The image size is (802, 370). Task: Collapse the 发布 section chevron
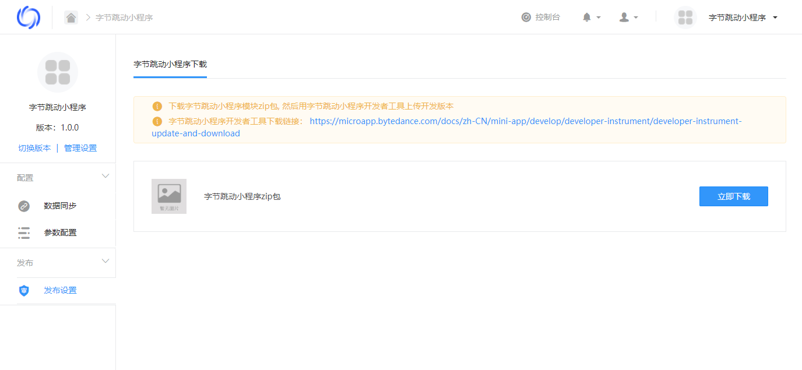(105, 261)
